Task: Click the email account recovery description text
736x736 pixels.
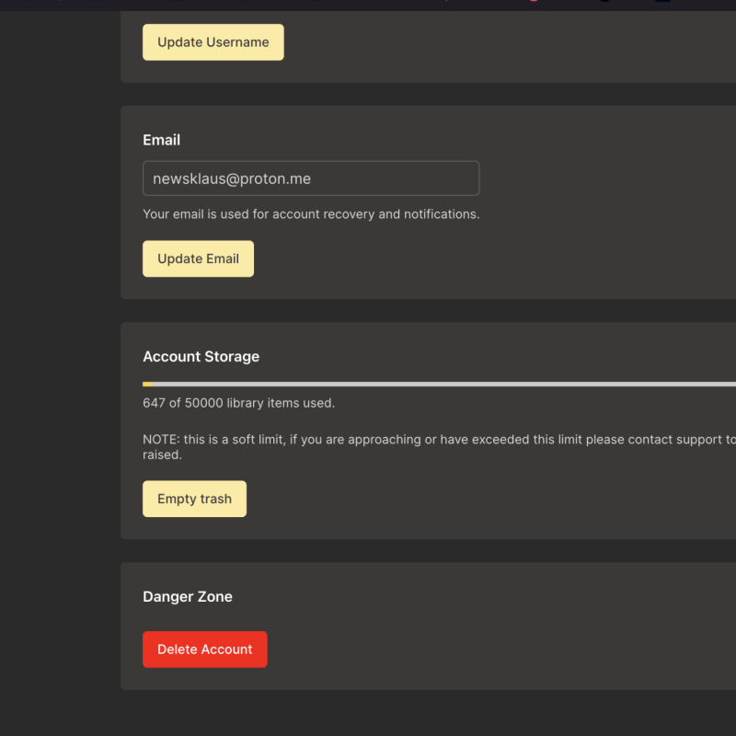Action: pos(311,214)
